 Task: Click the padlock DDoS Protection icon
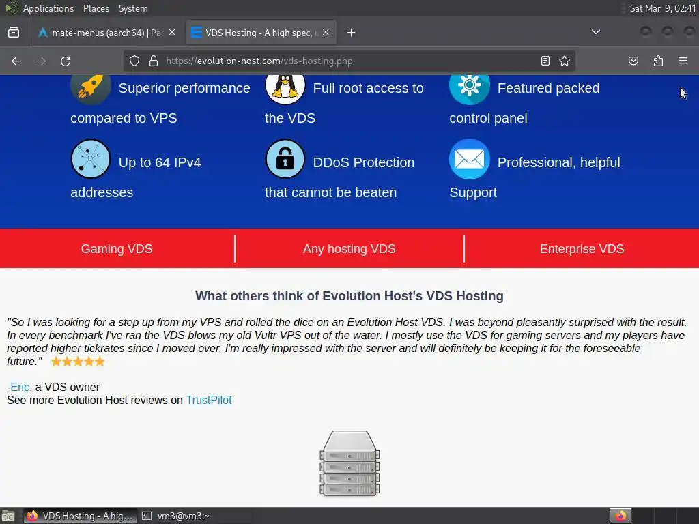pyautogui.click(x=285, y=159)
